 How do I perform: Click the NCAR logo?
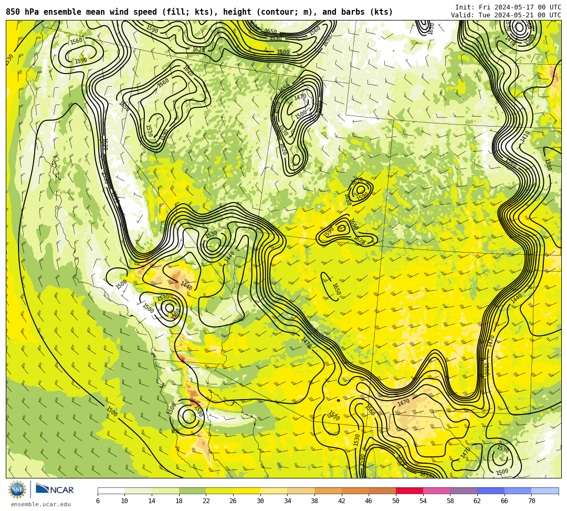click(x=55, y=489)
